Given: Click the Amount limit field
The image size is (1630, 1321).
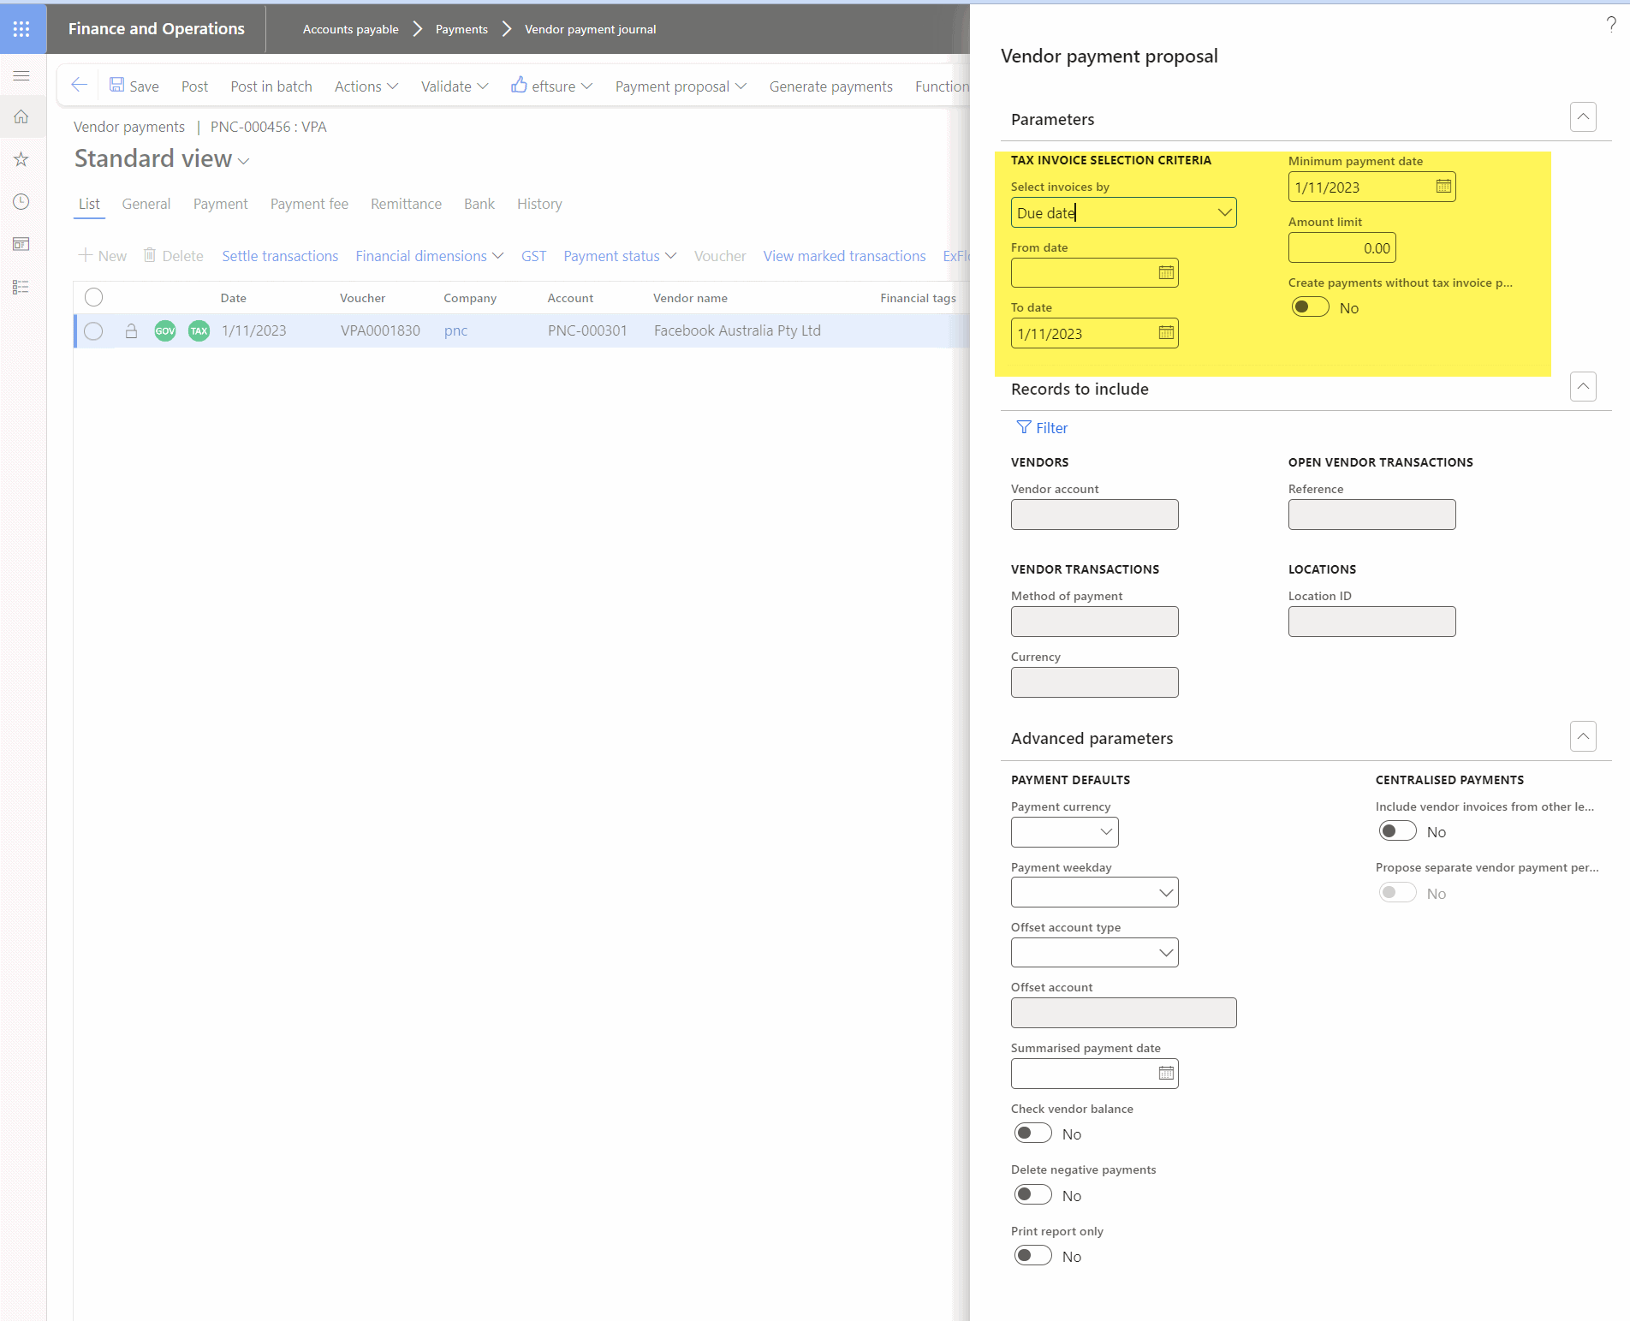Looking at the screenshot, I should click(x=1341, y=247).
